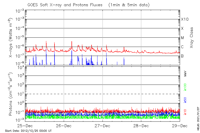Click the 'C' X-ray class label
Viewport: 200px width, 133px height.
[182, 47]
